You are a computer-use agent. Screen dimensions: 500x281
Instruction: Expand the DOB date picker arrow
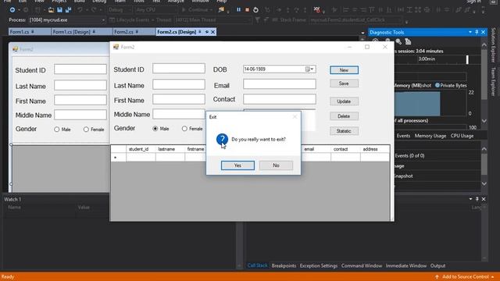(312, 69)
